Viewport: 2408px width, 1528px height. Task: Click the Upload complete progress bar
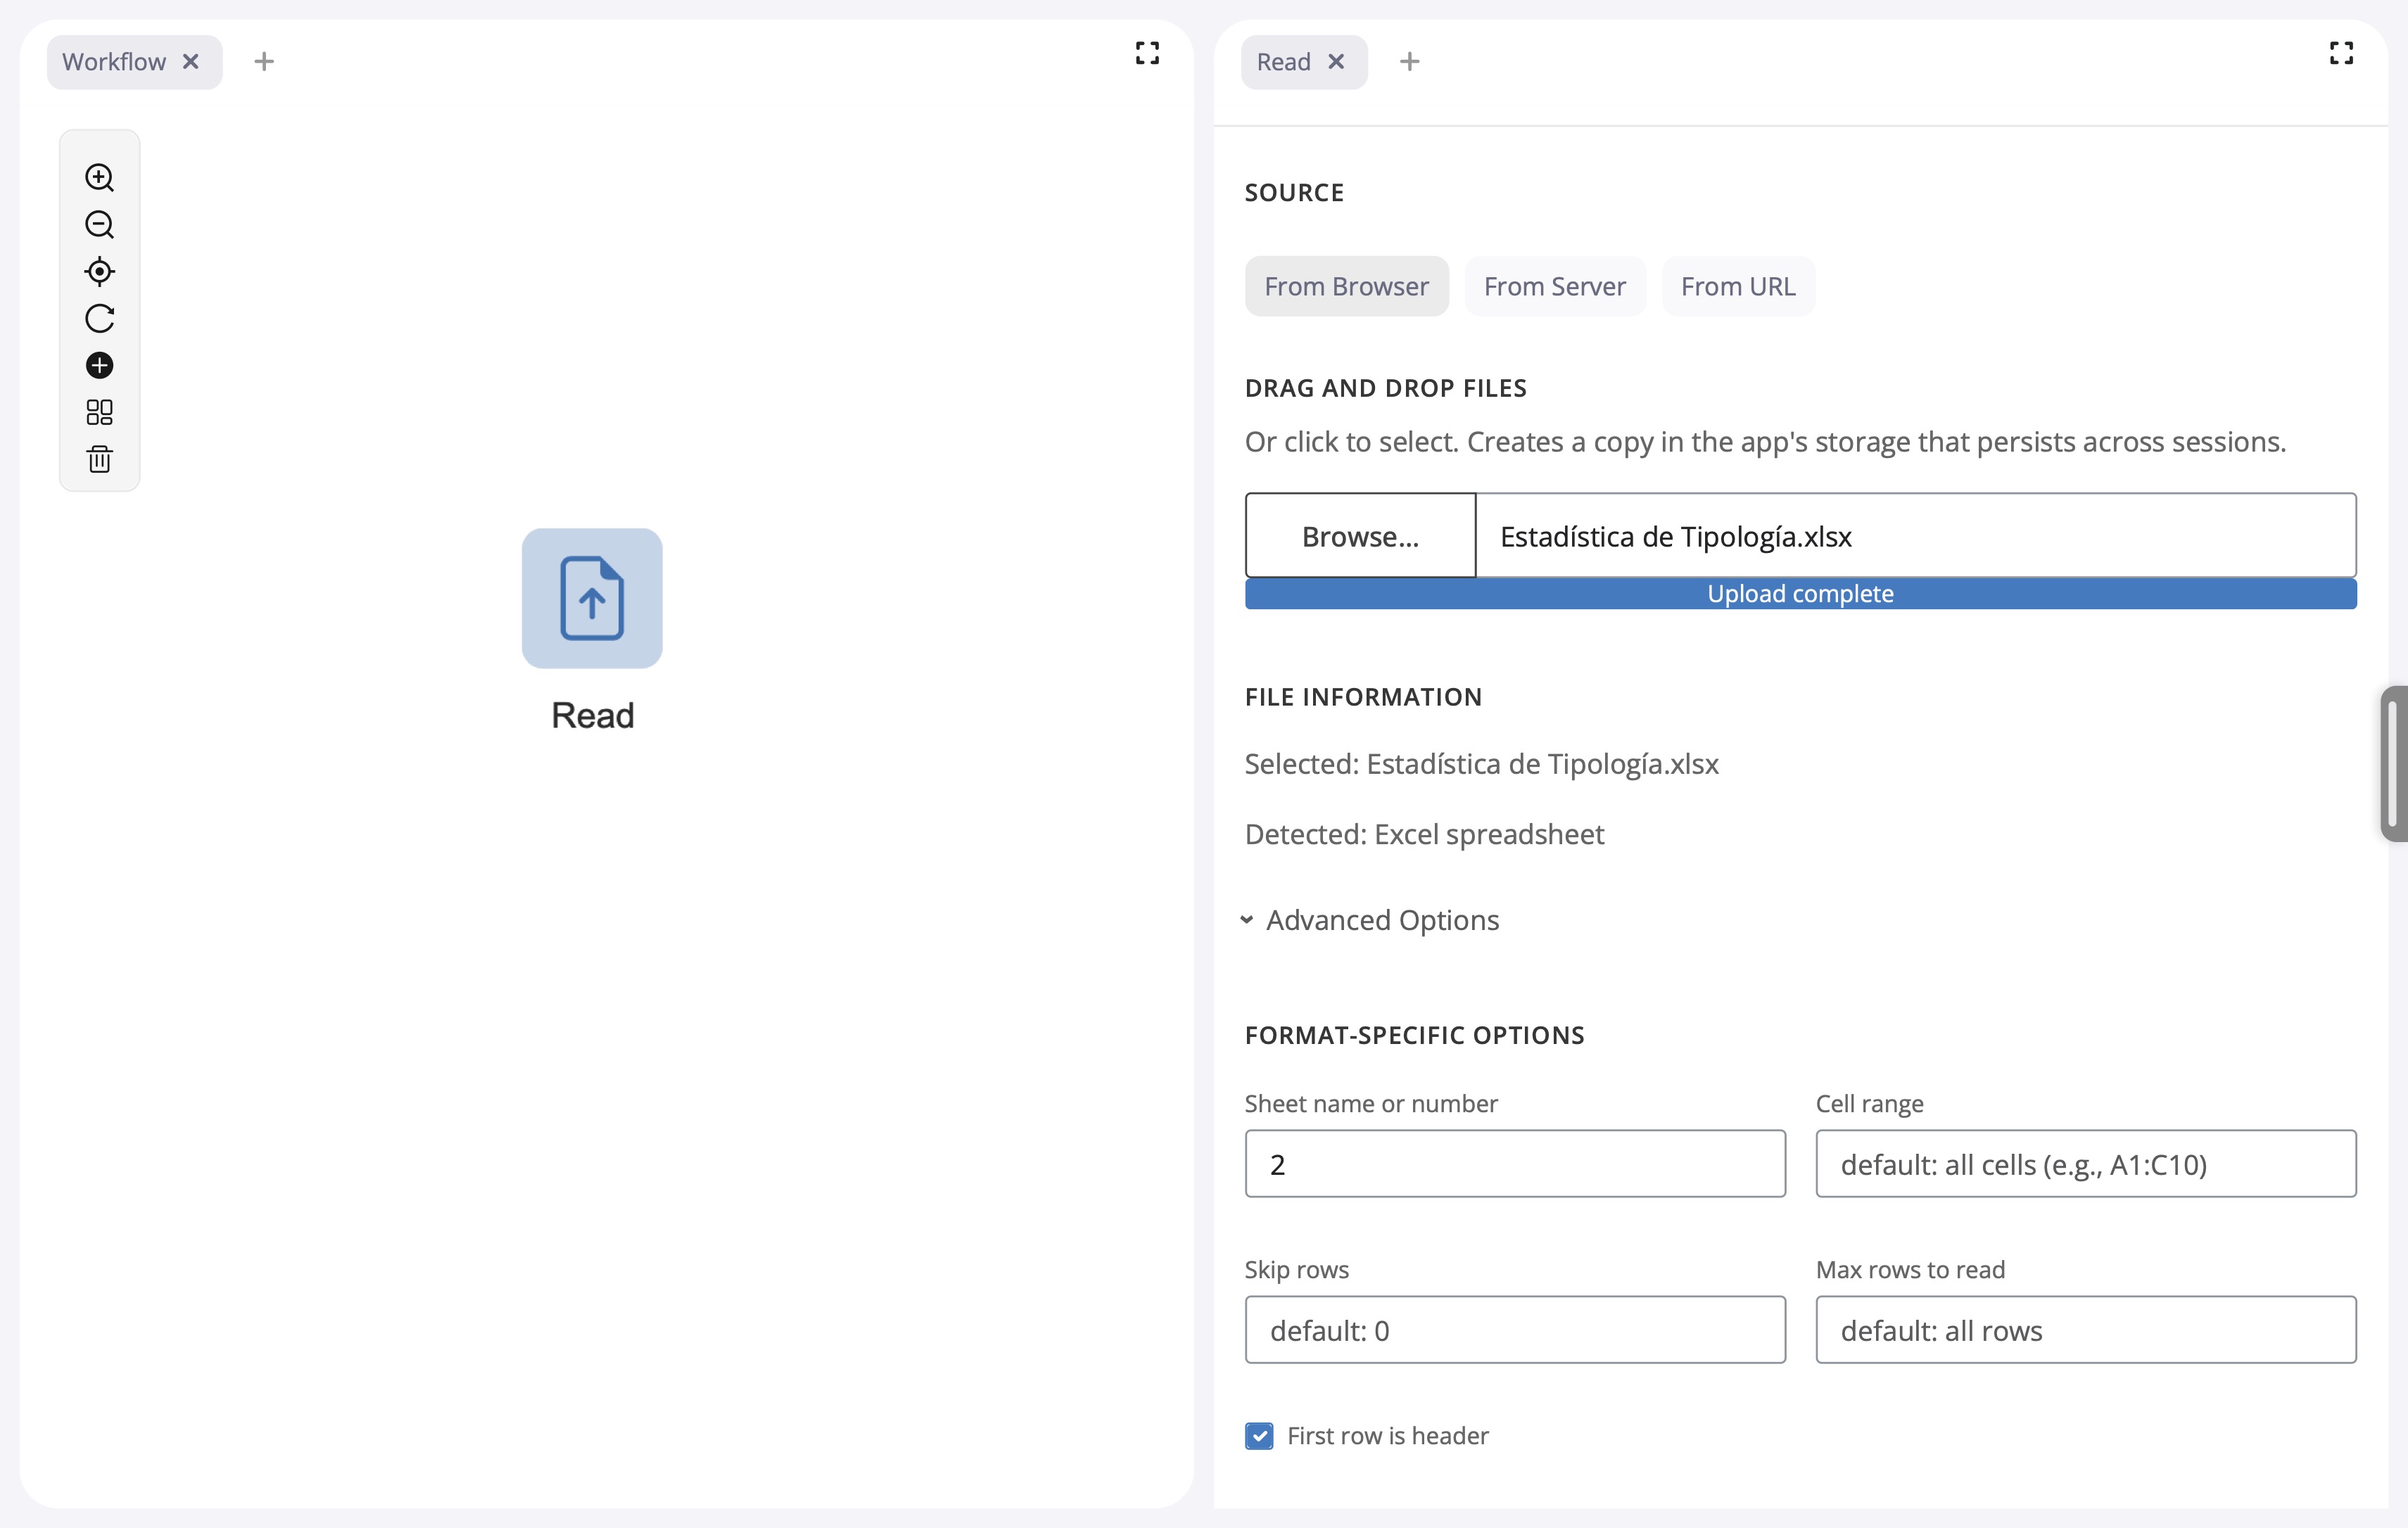[x=1799, y=594]
